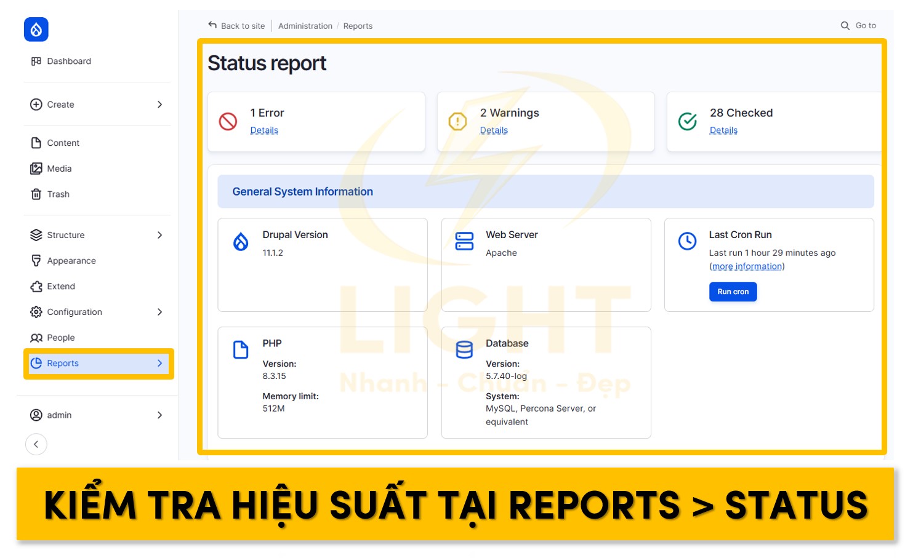Click the PHP file icon
The width and height of the screenshot is (905, 558).
[241, 349]
